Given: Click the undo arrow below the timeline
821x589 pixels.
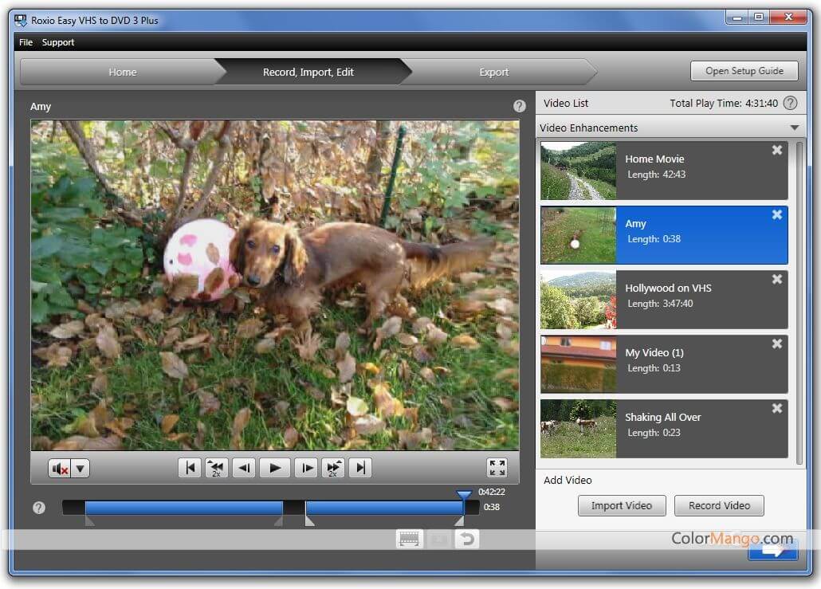Looking at the screenshot, I should coord(467,540).
